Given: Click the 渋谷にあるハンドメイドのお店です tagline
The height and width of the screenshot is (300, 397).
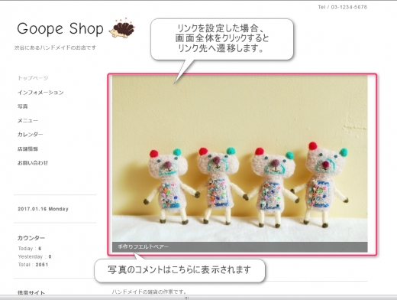Looking at the screenshot, I should (x=55, y=47).
